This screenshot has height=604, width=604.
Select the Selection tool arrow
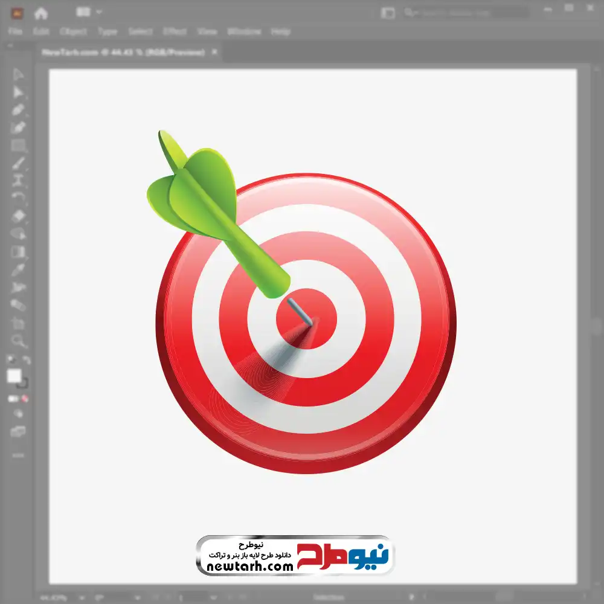[x=18, y=75]
